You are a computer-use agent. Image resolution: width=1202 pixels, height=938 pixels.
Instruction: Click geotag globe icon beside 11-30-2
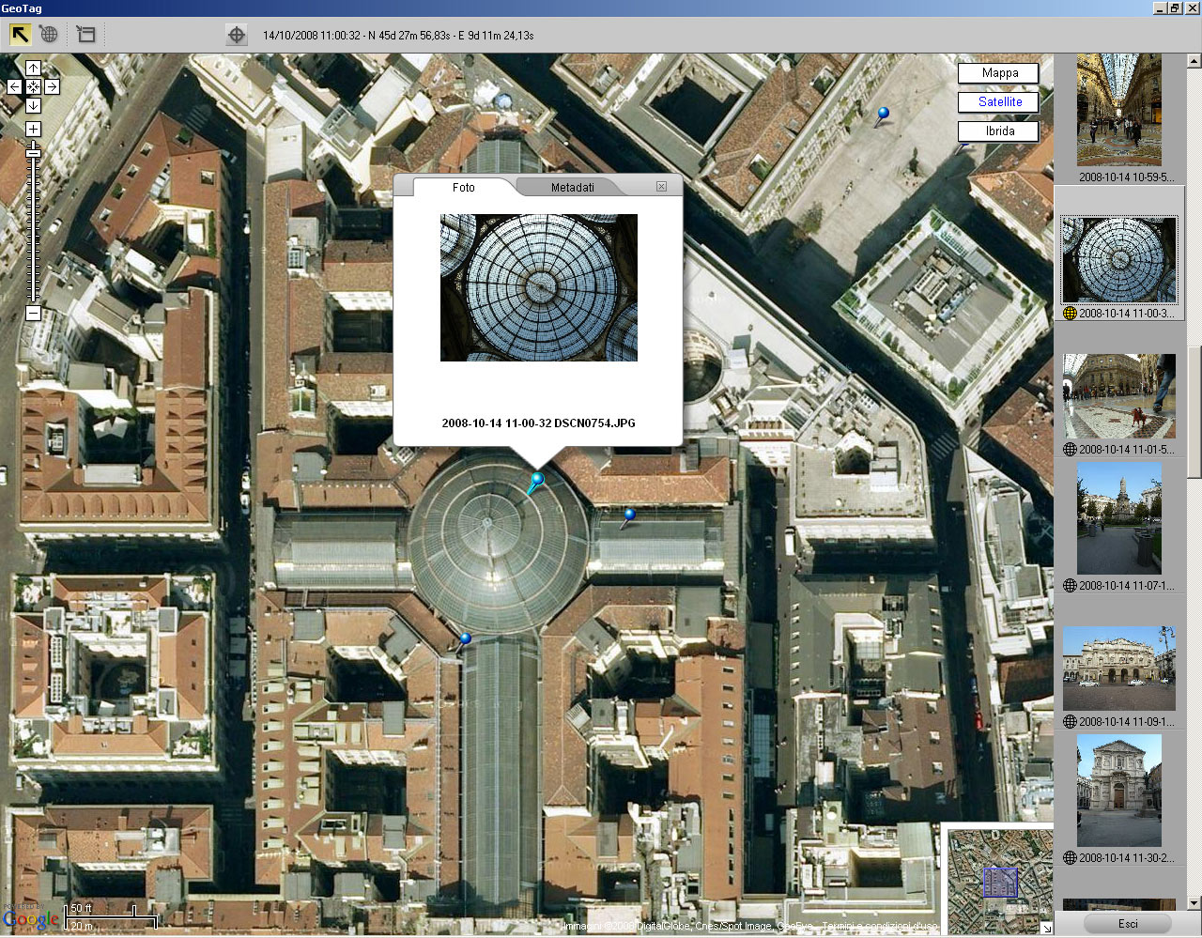pos(1070,858)
